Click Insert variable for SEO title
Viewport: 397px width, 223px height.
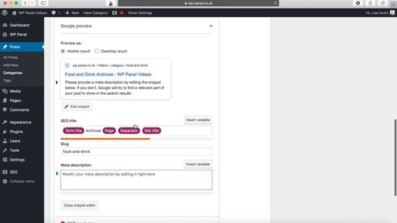coord(198,120)
